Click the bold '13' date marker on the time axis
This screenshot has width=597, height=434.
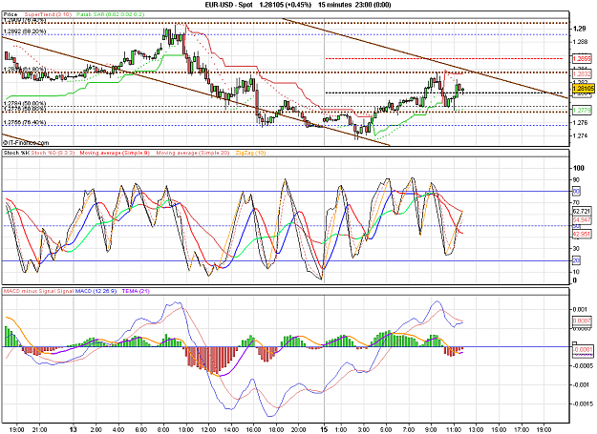pos(74,430)
